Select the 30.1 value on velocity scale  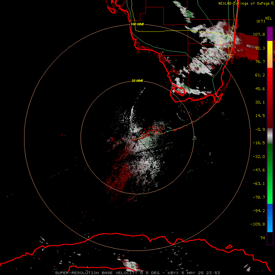(x=260, y=102)
